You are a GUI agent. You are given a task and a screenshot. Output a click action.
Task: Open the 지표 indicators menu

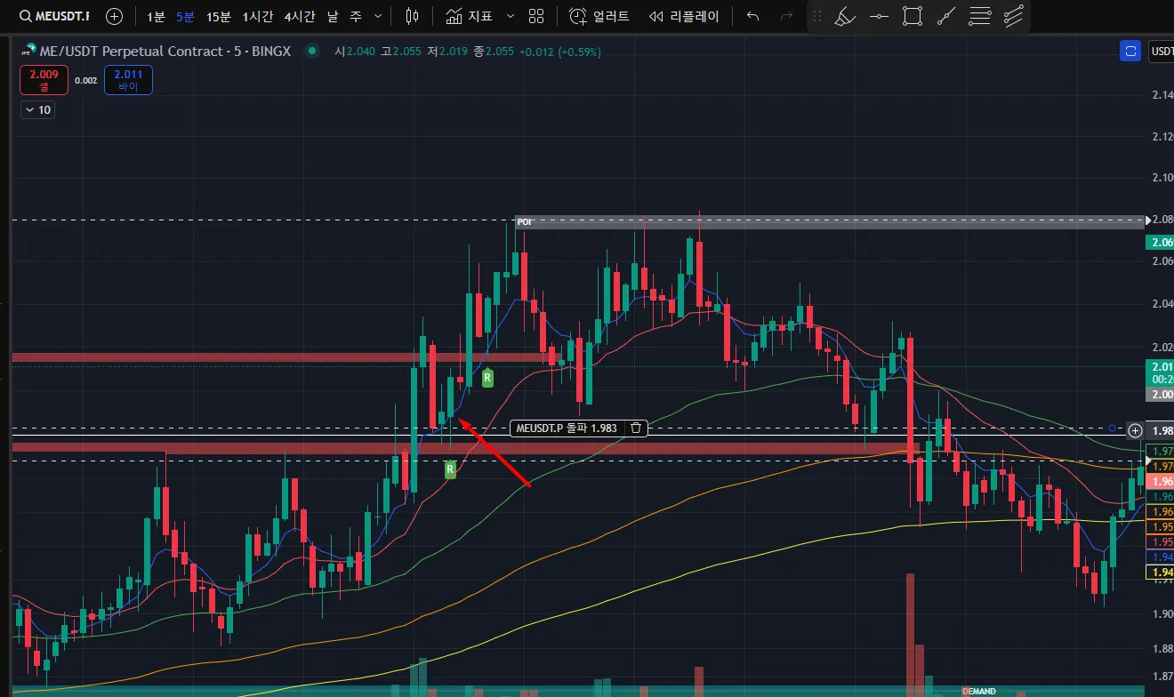tap(469, 16)
